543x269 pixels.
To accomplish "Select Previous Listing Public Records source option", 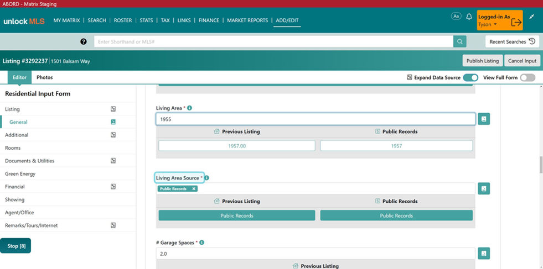I will (237, 215).
